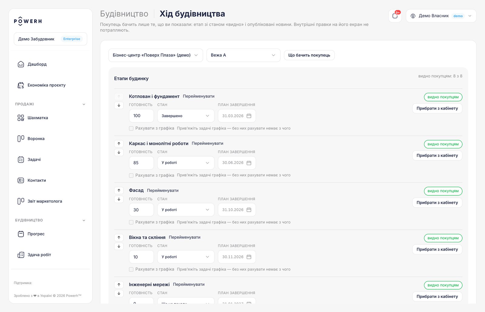Click Перейменувати next to Фасад
Image resolution: width=485 pixels, height=312 pixels.
pyautogui.click(x=163, y=191)
